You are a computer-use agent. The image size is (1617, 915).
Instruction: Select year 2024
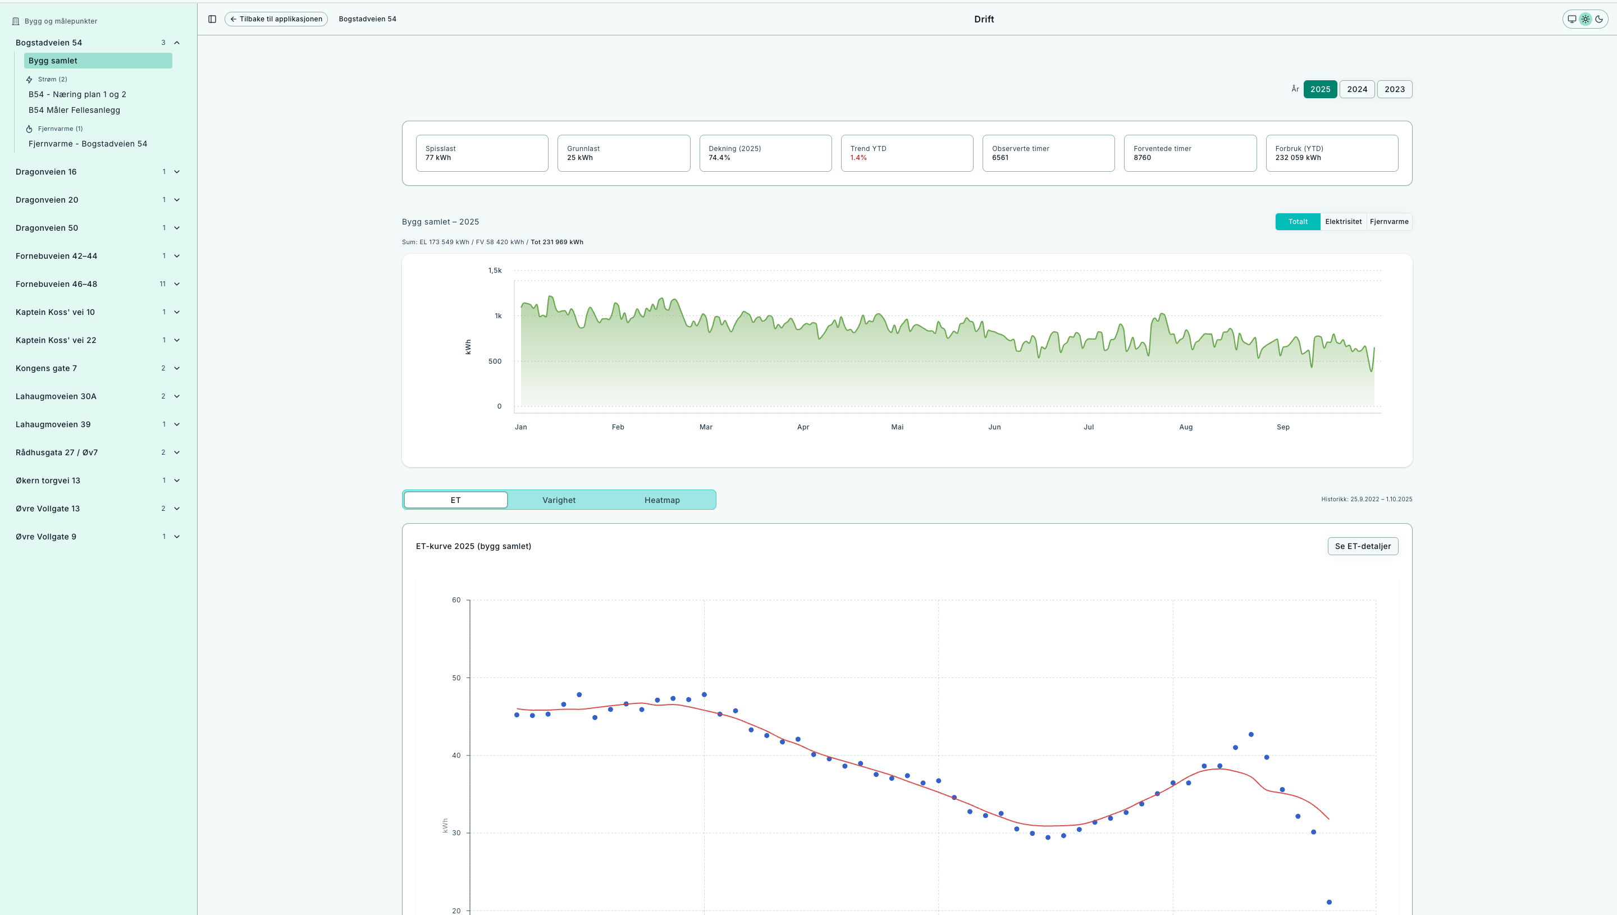pos(1357,89)
